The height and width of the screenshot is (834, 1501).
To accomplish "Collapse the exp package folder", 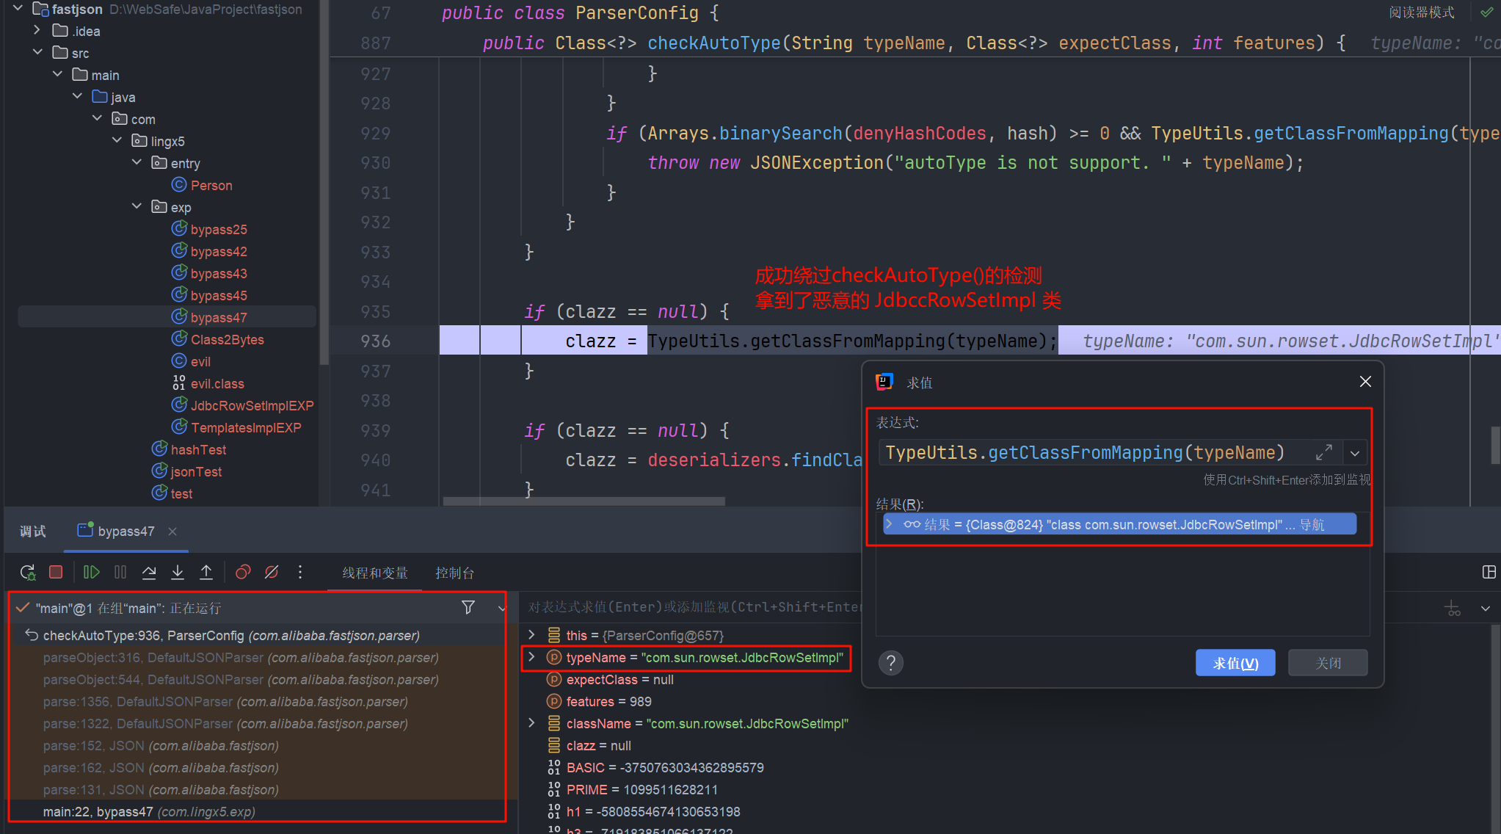I will [x=137, y=207].
